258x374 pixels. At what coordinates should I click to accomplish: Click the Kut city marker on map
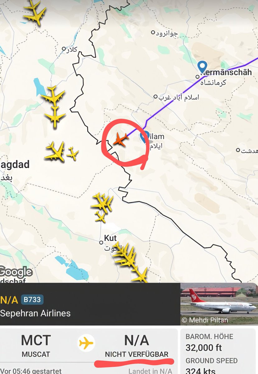[x=101, y=242]
